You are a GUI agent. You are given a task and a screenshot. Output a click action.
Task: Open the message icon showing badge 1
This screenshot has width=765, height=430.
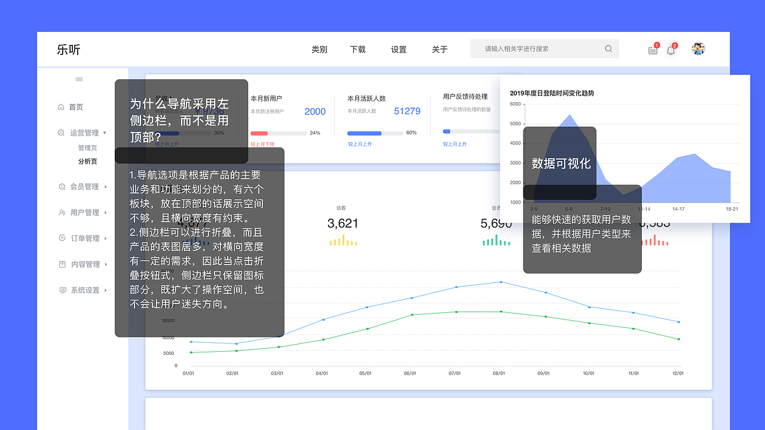[x=653, y=50]
